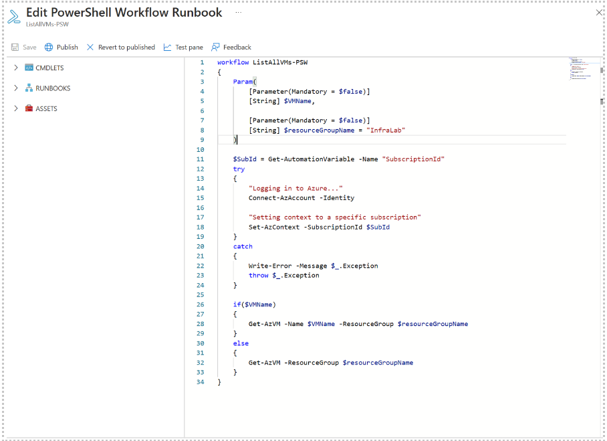Click the Publish command
The width and height of the screenshot is (607, 441).
(61, 47)
